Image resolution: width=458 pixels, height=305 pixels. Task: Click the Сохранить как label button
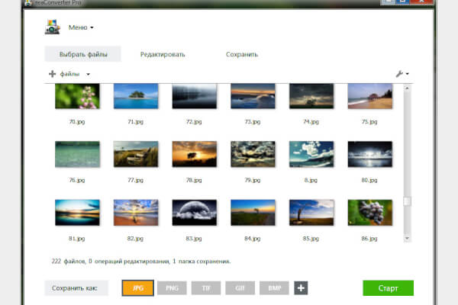(76, 288)
